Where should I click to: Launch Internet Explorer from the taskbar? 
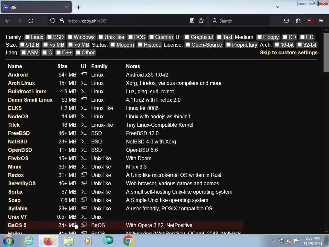pos(29,241)
